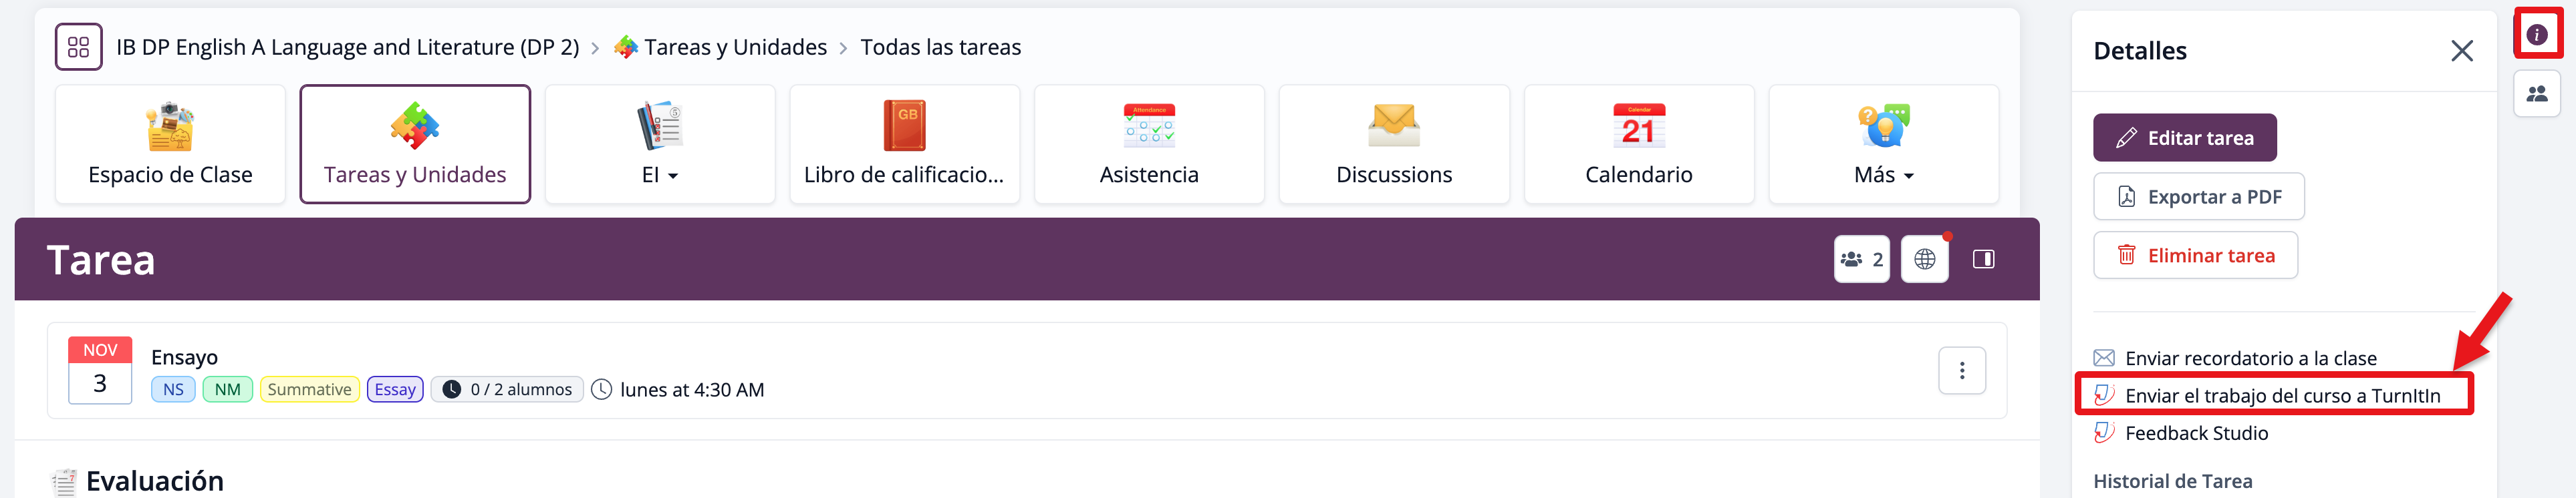
Task: Open the Asistencia tab
Action: pos(1149,145)
